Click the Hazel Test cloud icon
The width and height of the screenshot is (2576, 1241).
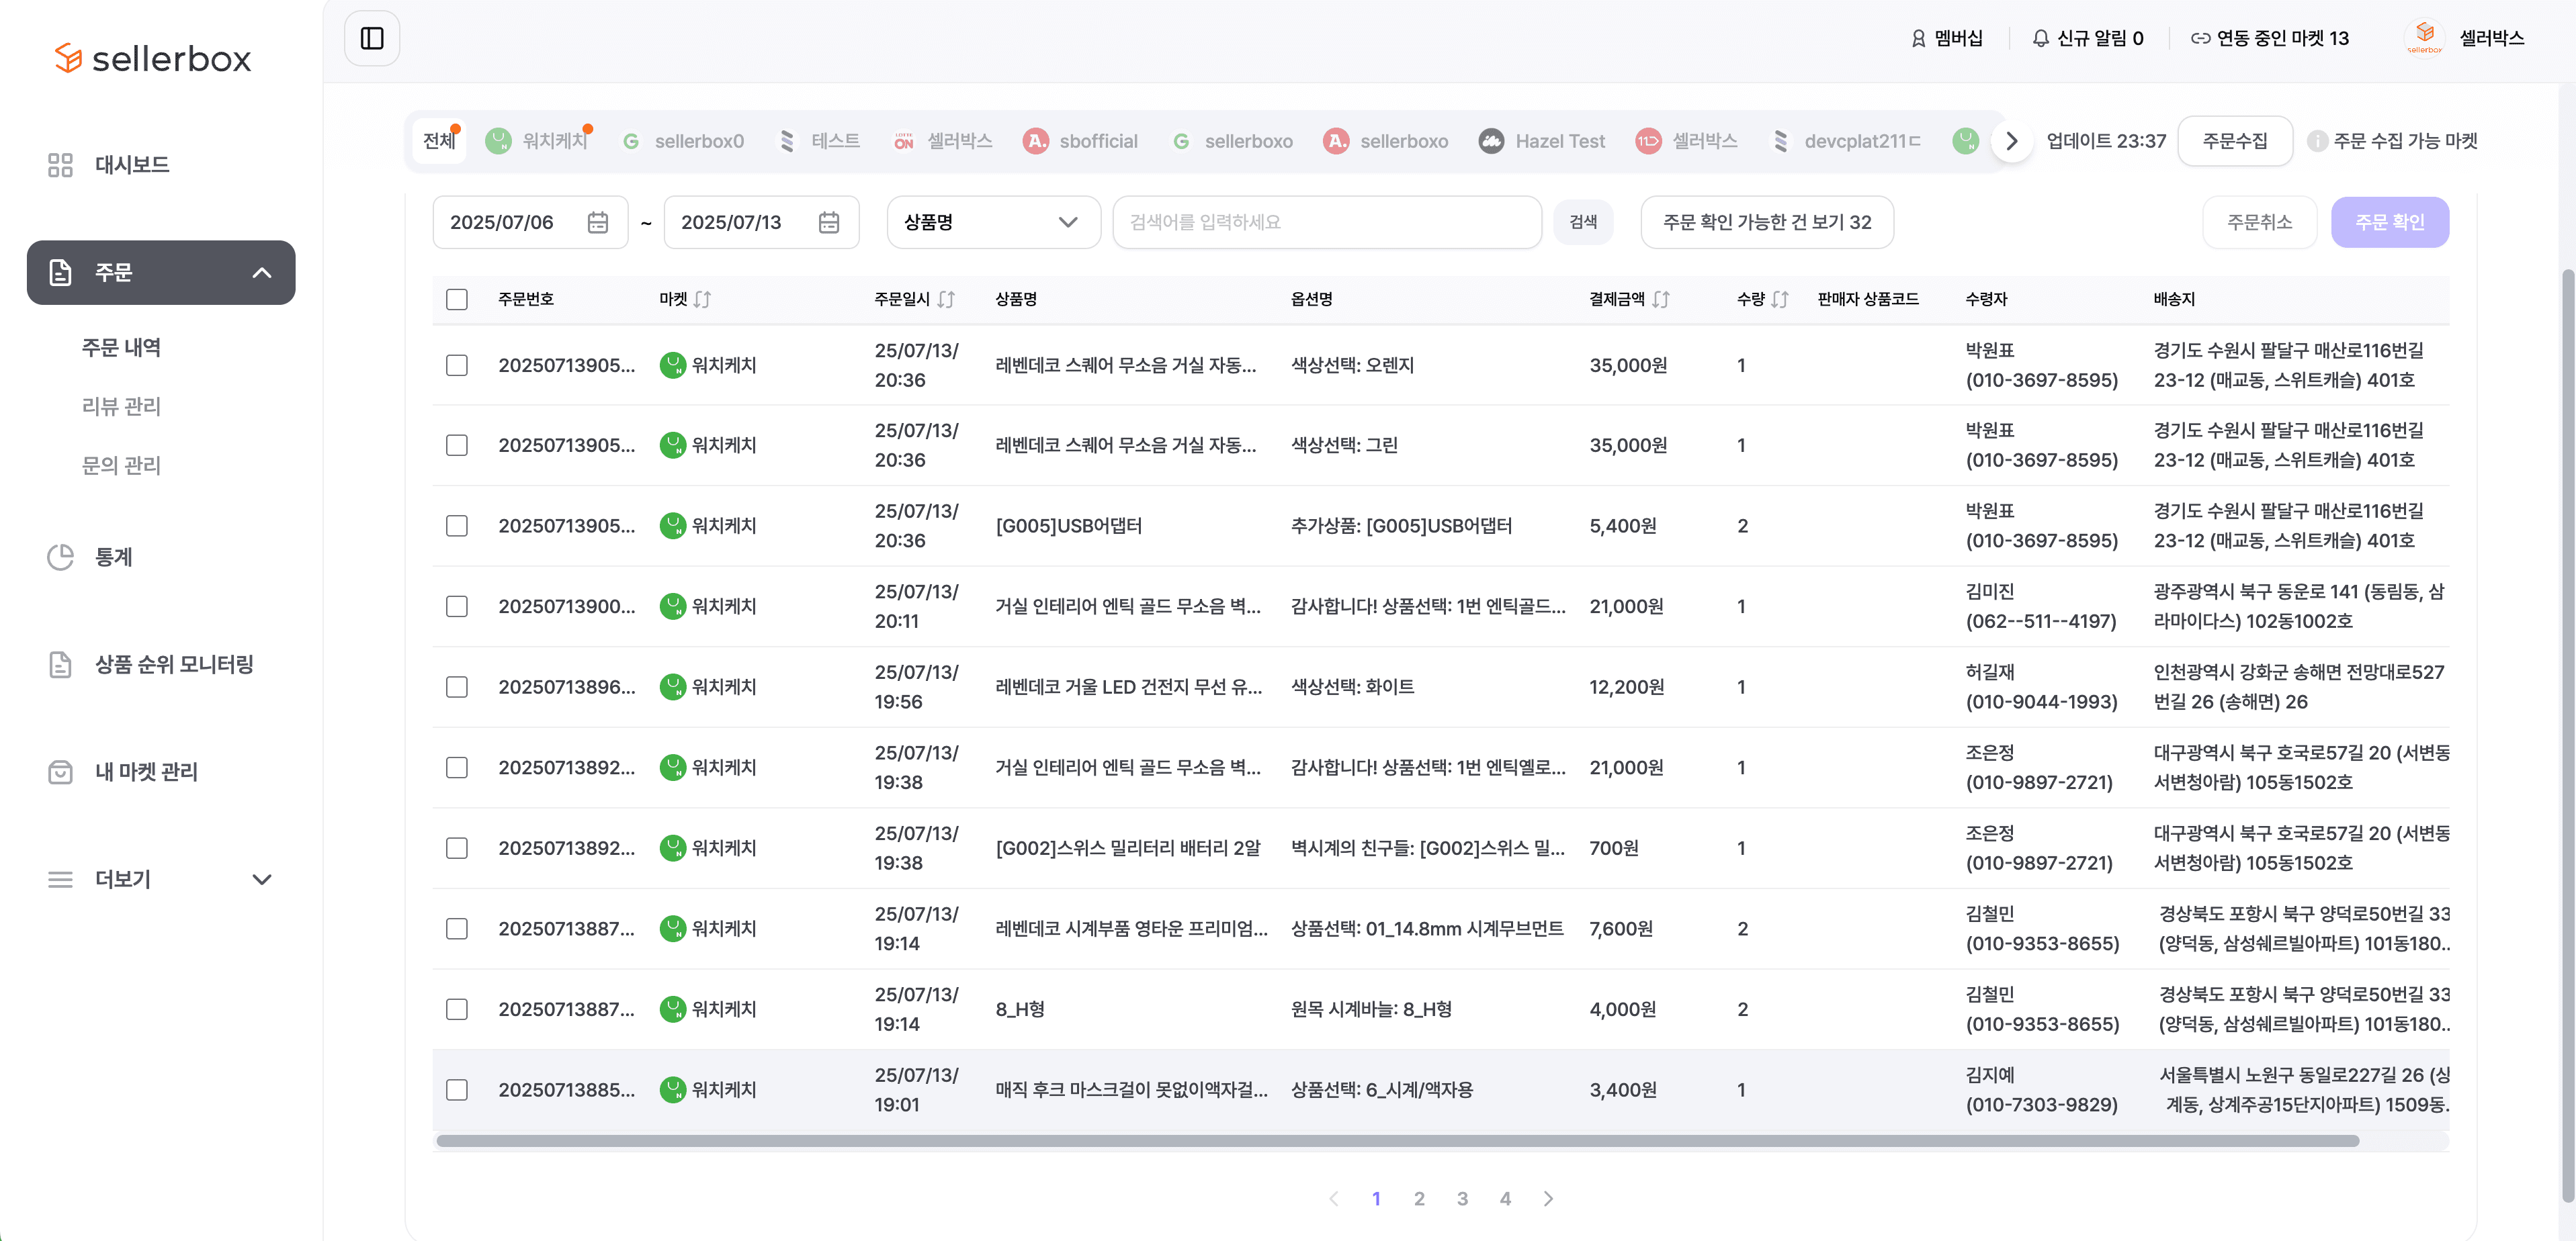coord(1490,141)
